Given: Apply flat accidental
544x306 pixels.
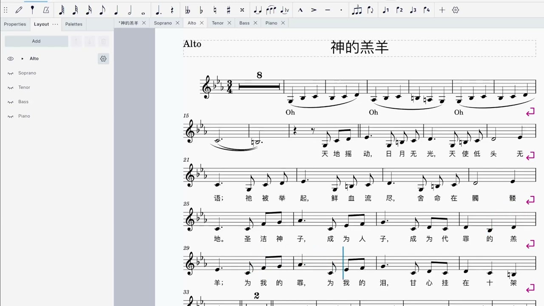Looking at the screenshot, I should click(201, 10).
